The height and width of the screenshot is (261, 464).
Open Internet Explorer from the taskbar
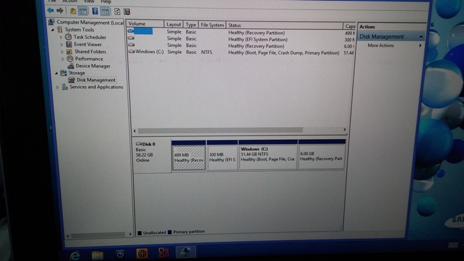click(x=75, y=255)
